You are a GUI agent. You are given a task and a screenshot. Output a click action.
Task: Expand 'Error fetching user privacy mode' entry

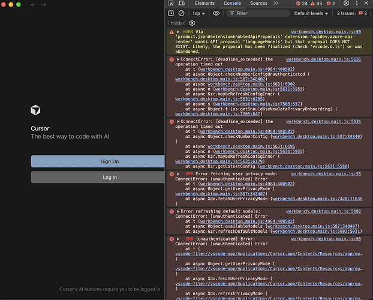coord(178,174)
